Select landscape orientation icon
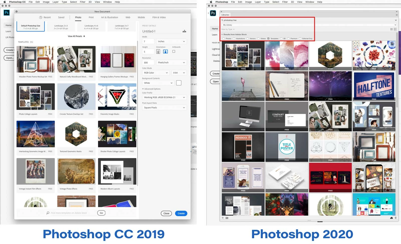401x244 pixels. click(165, 52)
